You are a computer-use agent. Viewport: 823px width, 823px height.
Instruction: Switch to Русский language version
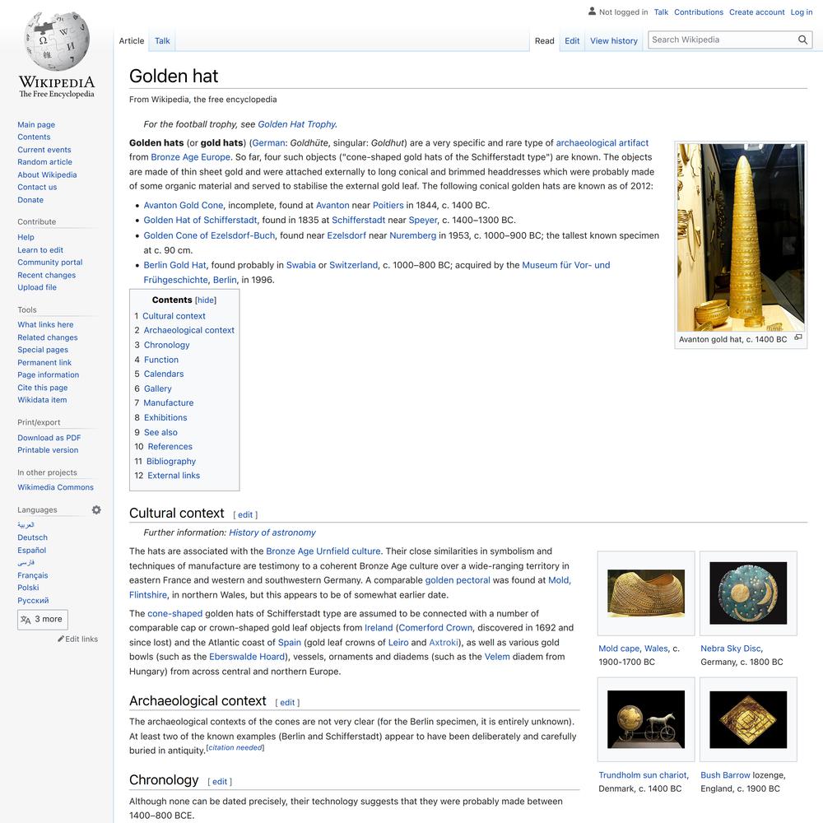(x=33, y=600)
